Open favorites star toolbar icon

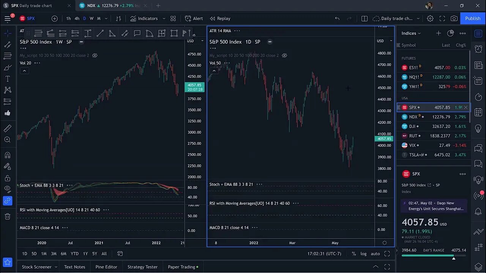tap(7, 262)
